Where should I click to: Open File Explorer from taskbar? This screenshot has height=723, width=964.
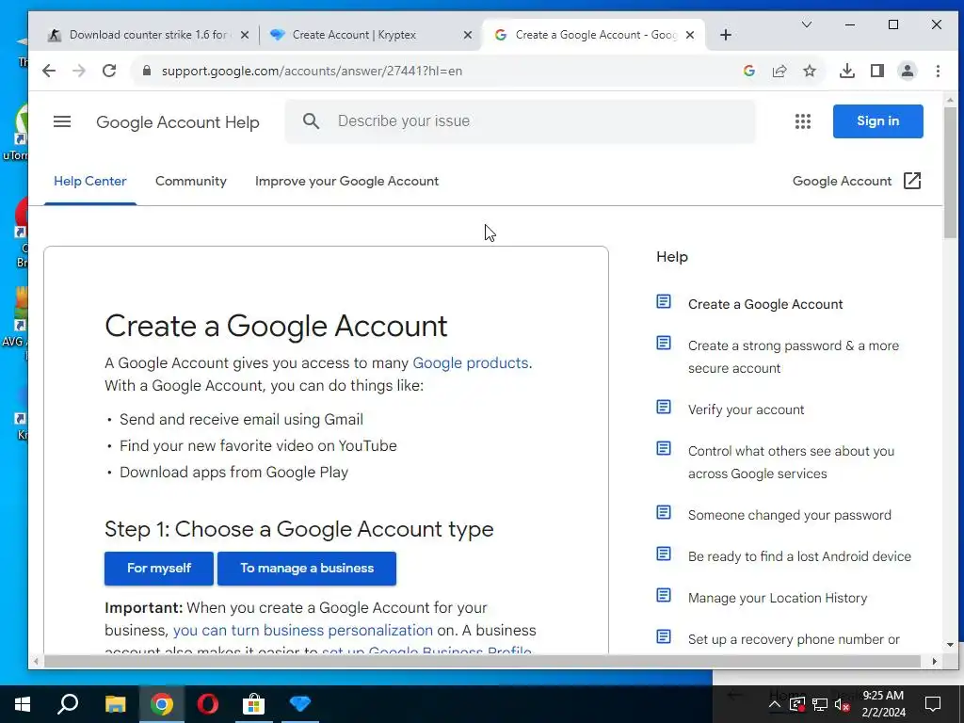pos(115,704)
